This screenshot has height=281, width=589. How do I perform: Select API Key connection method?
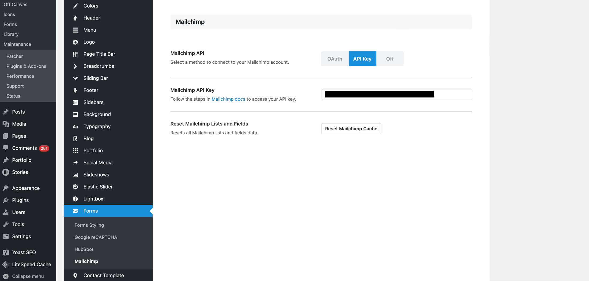click(x=362, y=59)
